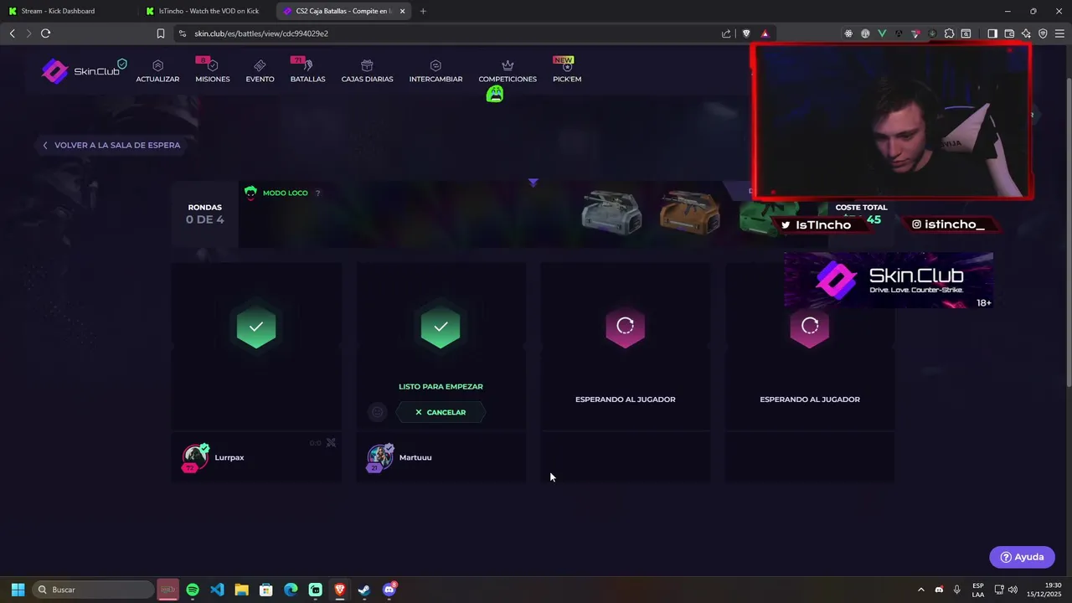
Task: Expand hidden system tray icons
Action: click(x=920, y=590)
